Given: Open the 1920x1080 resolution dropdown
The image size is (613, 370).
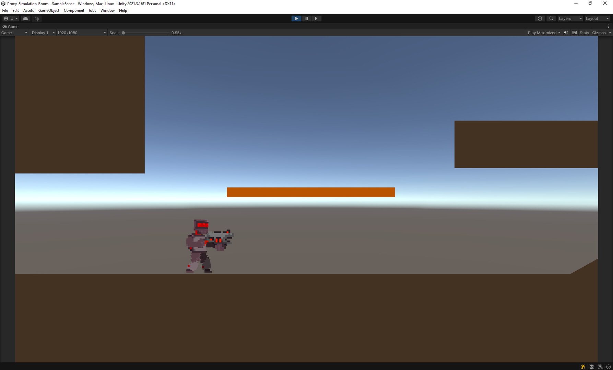Looking at the screenshot, I should (x=81, y=33).
